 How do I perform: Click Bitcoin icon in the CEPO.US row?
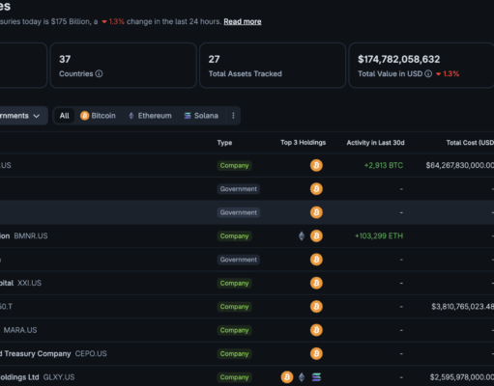point(316,353)
